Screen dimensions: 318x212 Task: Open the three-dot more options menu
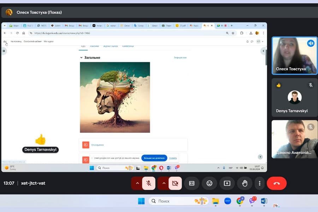click(x=260, y=183)
